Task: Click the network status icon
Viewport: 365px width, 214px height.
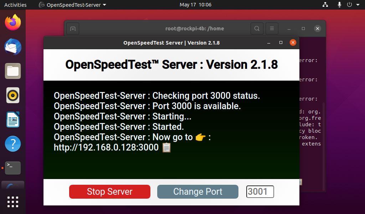Action: (x=325, y=5)
